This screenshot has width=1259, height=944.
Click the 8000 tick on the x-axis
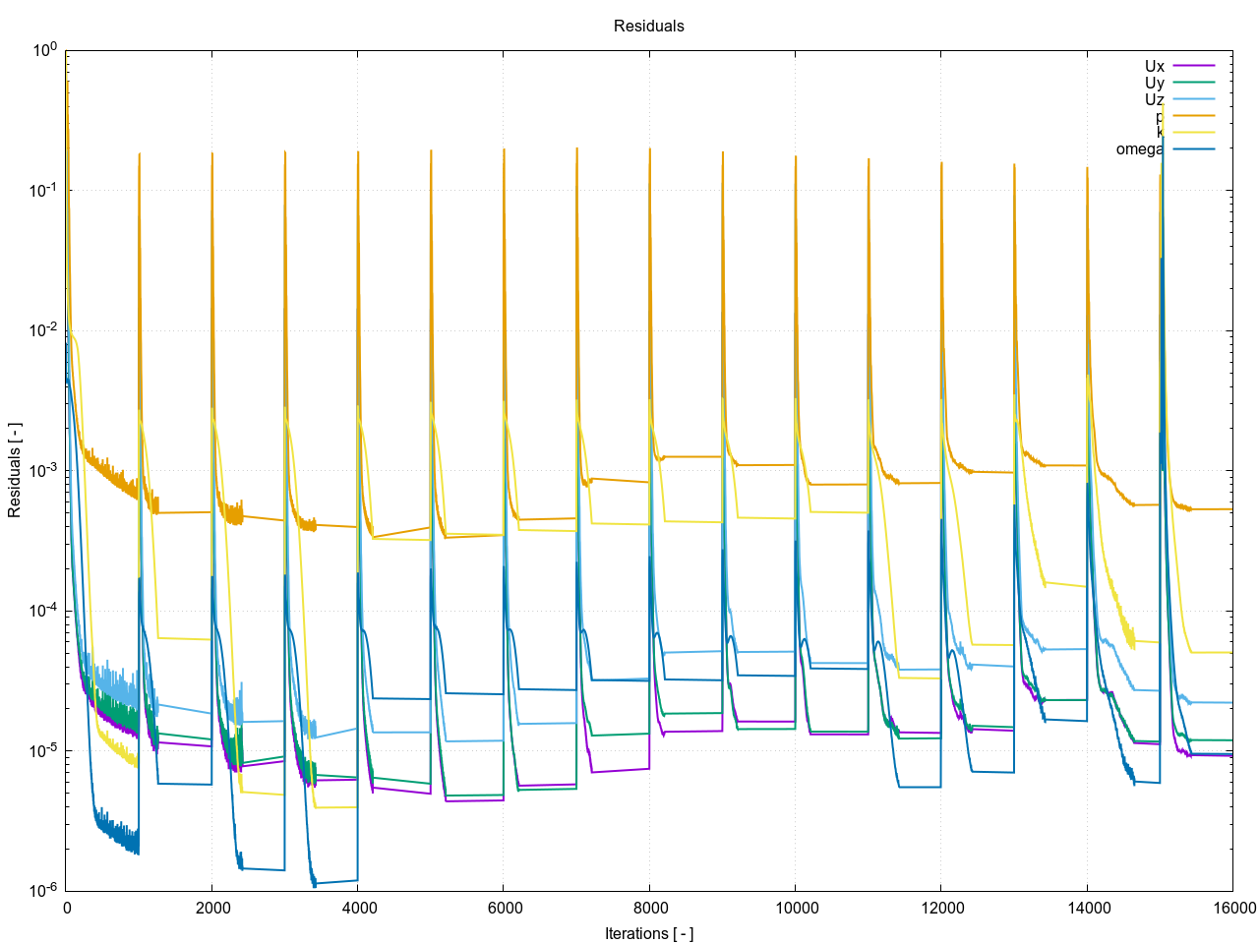[x=649, y=908]
